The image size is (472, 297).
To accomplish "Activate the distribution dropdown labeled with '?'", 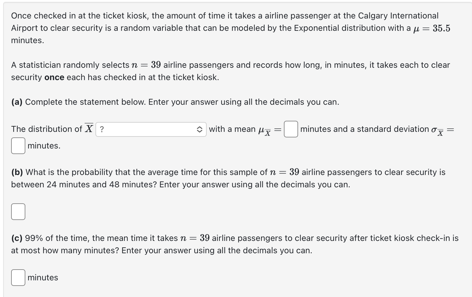I will (x=151, y=129).
